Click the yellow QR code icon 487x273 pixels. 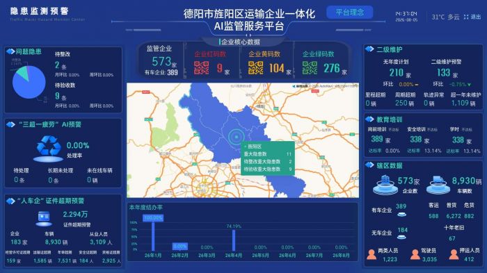(255, 68)
